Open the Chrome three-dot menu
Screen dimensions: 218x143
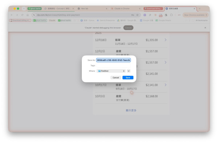(x=206, y=15)
